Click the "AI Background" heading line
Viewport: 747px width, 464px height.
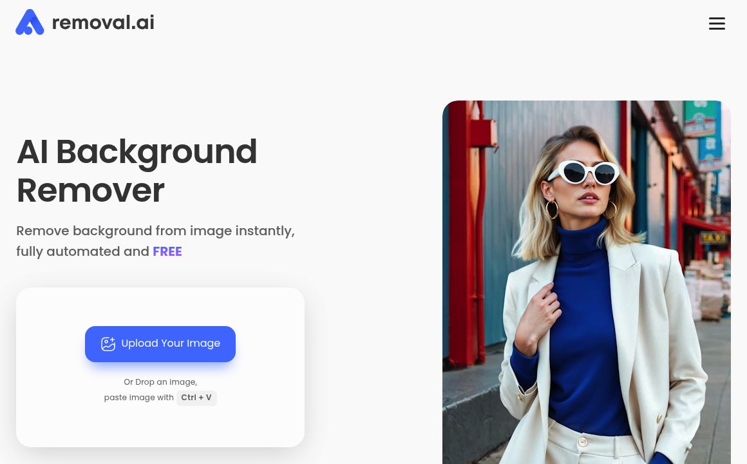pyautogui.click(x=137, y=151)
